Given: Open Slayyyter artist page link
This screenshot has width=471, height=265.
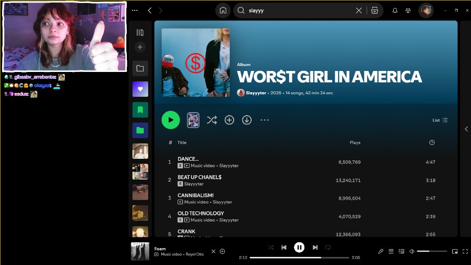Looking at the screenshot, I should pos(256,93).
